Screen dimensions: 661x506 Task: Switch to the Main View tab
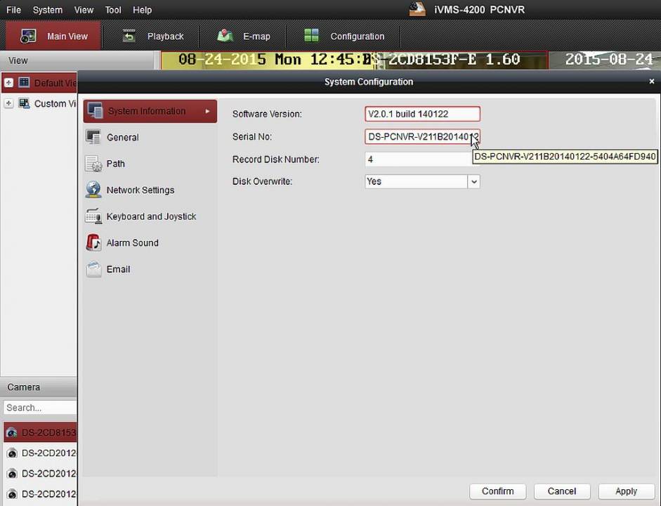[x=53, y=36]
